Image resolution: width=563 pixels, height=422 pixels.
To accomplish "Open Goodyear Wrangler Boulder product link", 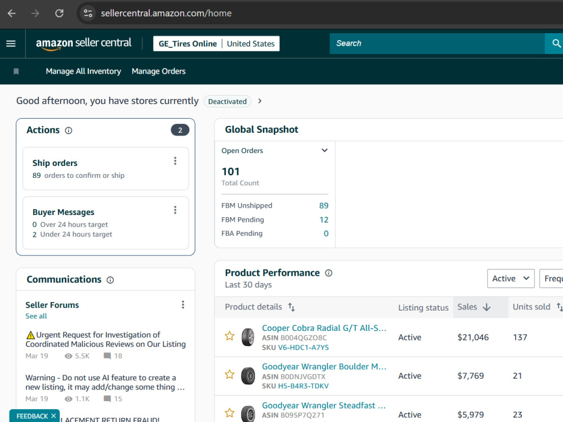I will tap(324, 367).
